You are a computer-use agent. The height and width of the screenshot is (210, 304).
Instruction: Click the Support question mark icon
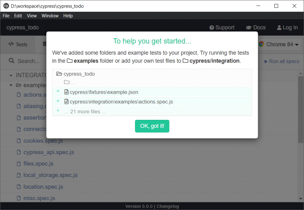click(x=212, y=28)
